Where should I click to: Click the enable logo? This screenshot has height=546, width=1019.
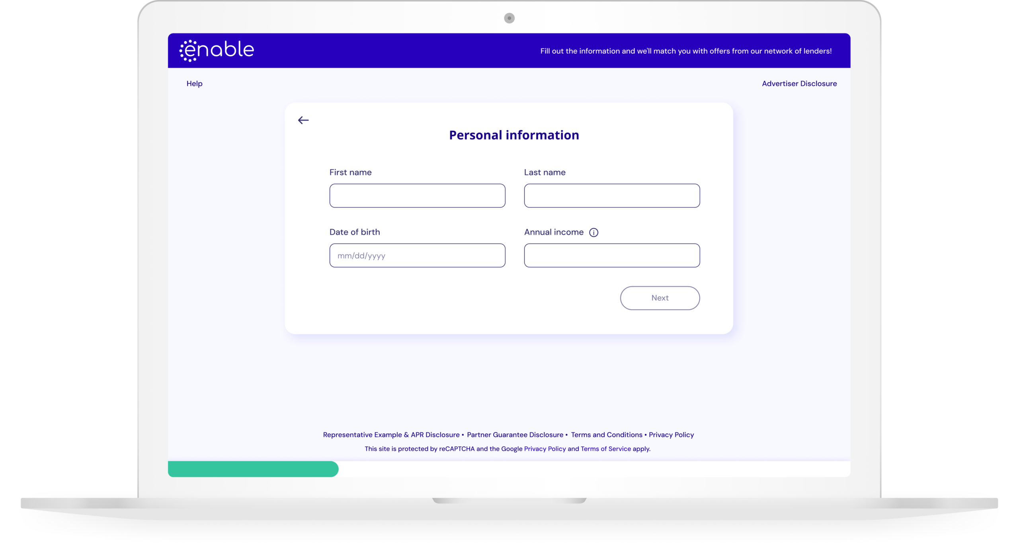tap(217, 51)
